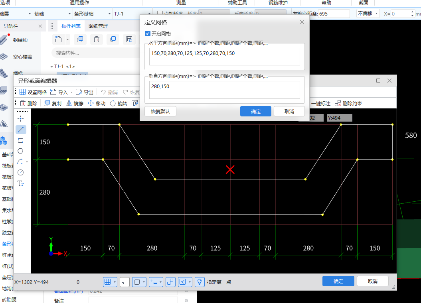Collapse the TJ-1 <1> tree node
The height and width of the screenshot is (303, 421).
(x=52, y=67)
